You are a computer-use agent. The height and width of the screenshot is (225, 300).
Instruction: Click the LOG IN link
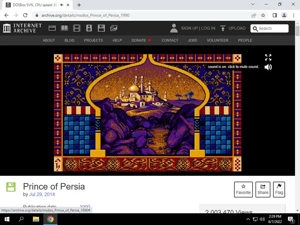208,28
